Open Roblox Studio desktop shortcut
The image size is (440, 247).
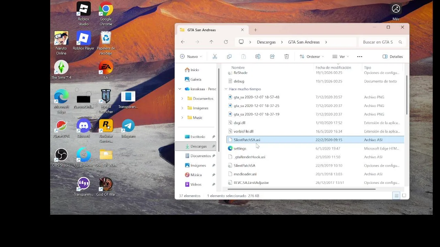[84, 14]
